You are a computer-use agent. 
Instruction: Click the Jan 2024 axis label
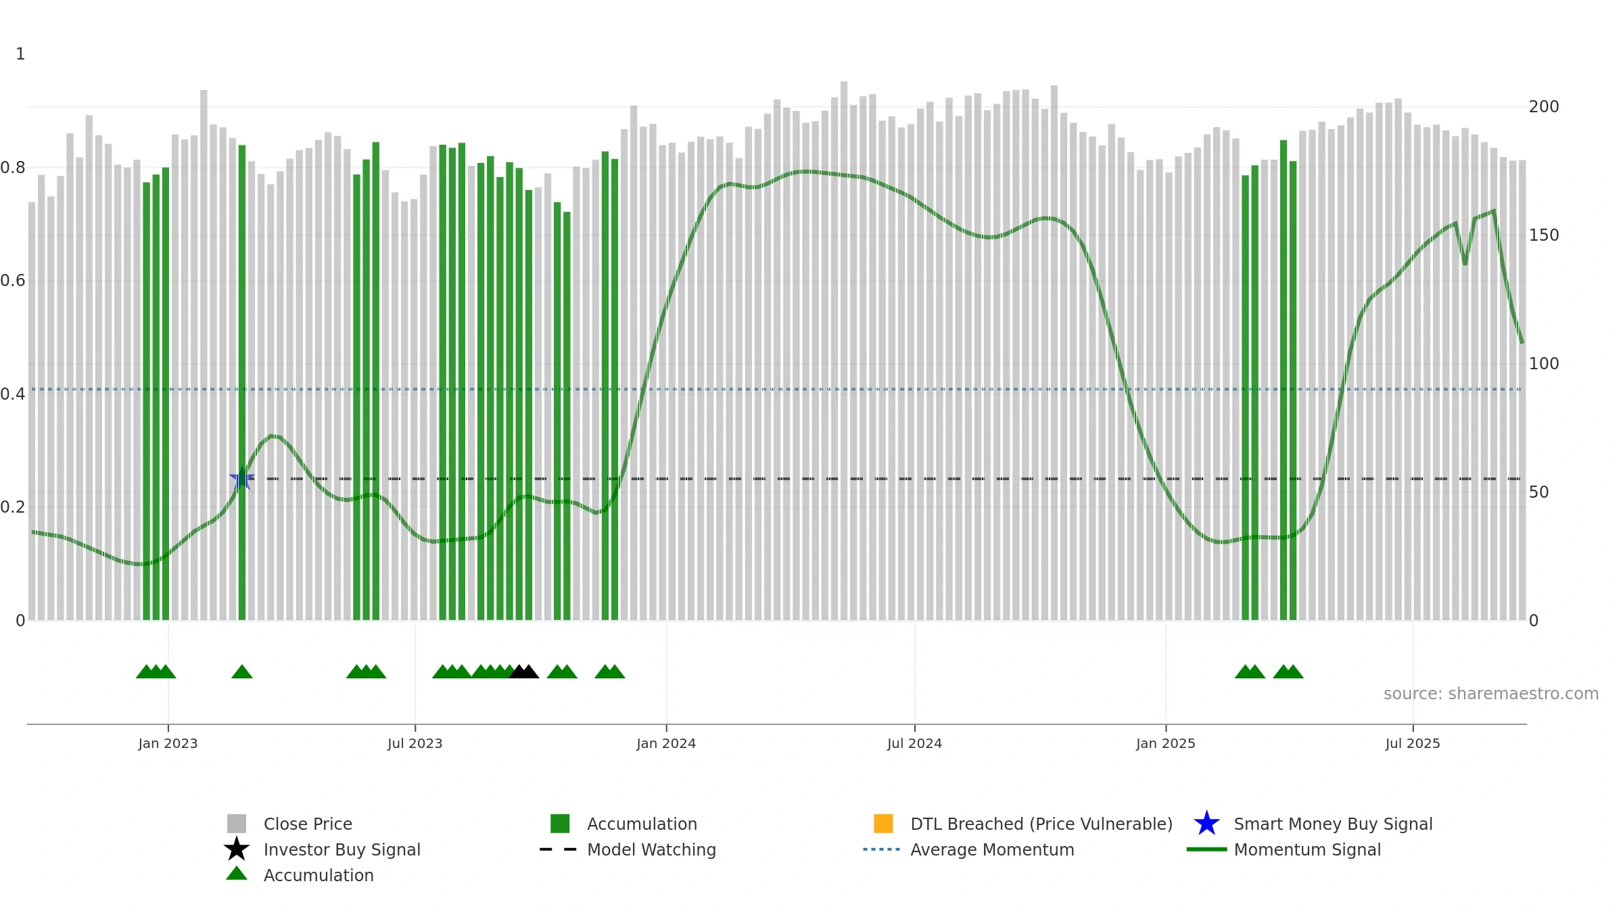click(666, 744)
